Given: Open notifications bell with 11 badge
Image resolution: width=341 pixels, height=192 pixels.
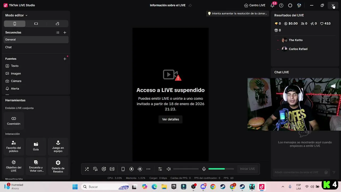Looking at the screenshot, I should [x=273, y=5].
